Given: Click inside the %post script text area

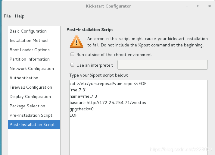Looking at the screenshot, I should [138, 133].
